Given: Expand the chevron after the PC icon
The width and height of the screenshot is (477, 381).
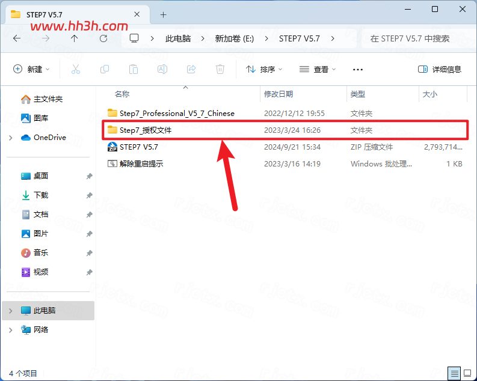Looking at the screenshot, I should [152, 38].
